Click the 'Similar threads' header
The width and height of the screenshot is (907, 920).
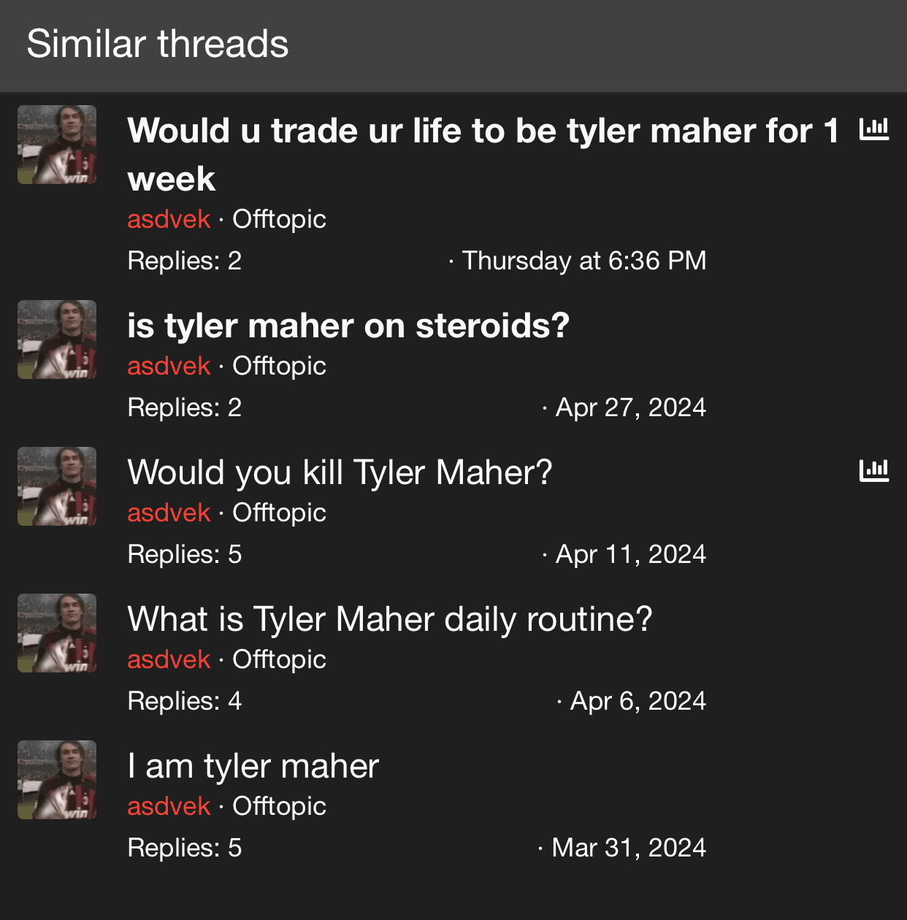(158, 44)
